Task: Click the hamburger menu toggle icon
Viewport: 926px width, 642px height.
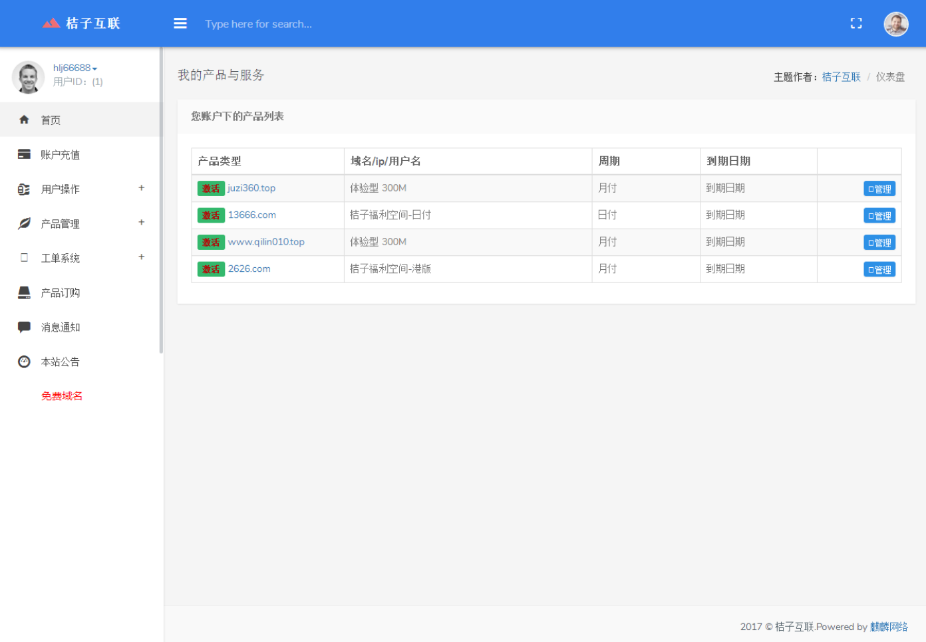Action: (x=180, y=23)
